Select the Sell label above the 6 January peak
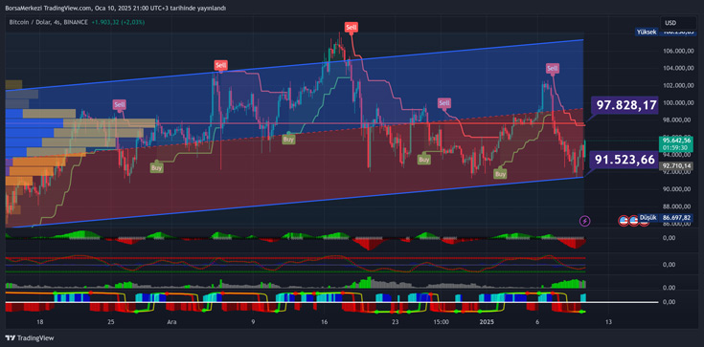Viewport: 704px width, 347px height. pyautogui.click(x=553, y=68)
